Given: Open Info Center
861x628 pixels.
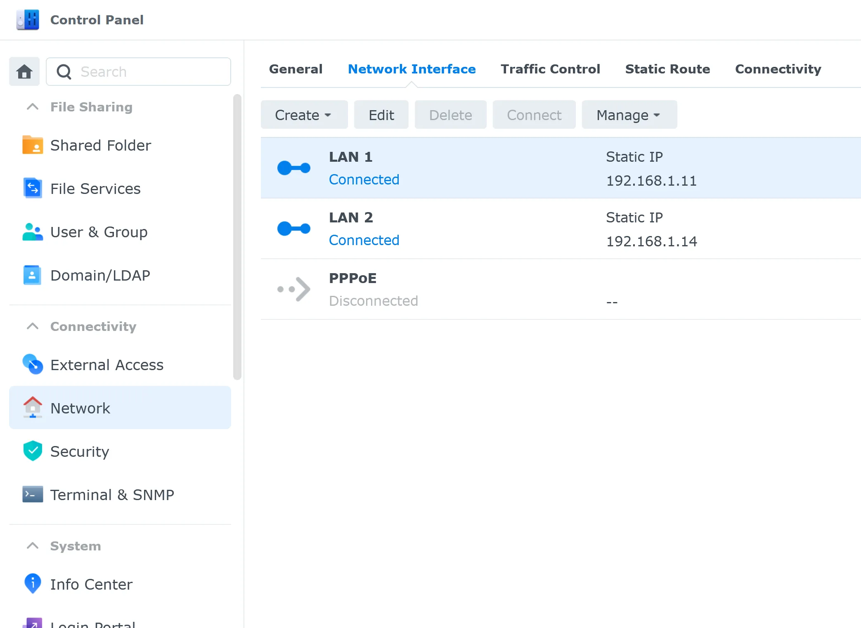Looking at the screenshot, I should 91,584.
